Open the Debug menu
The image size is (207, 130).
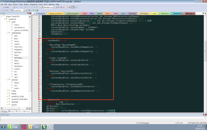[26, 4]
